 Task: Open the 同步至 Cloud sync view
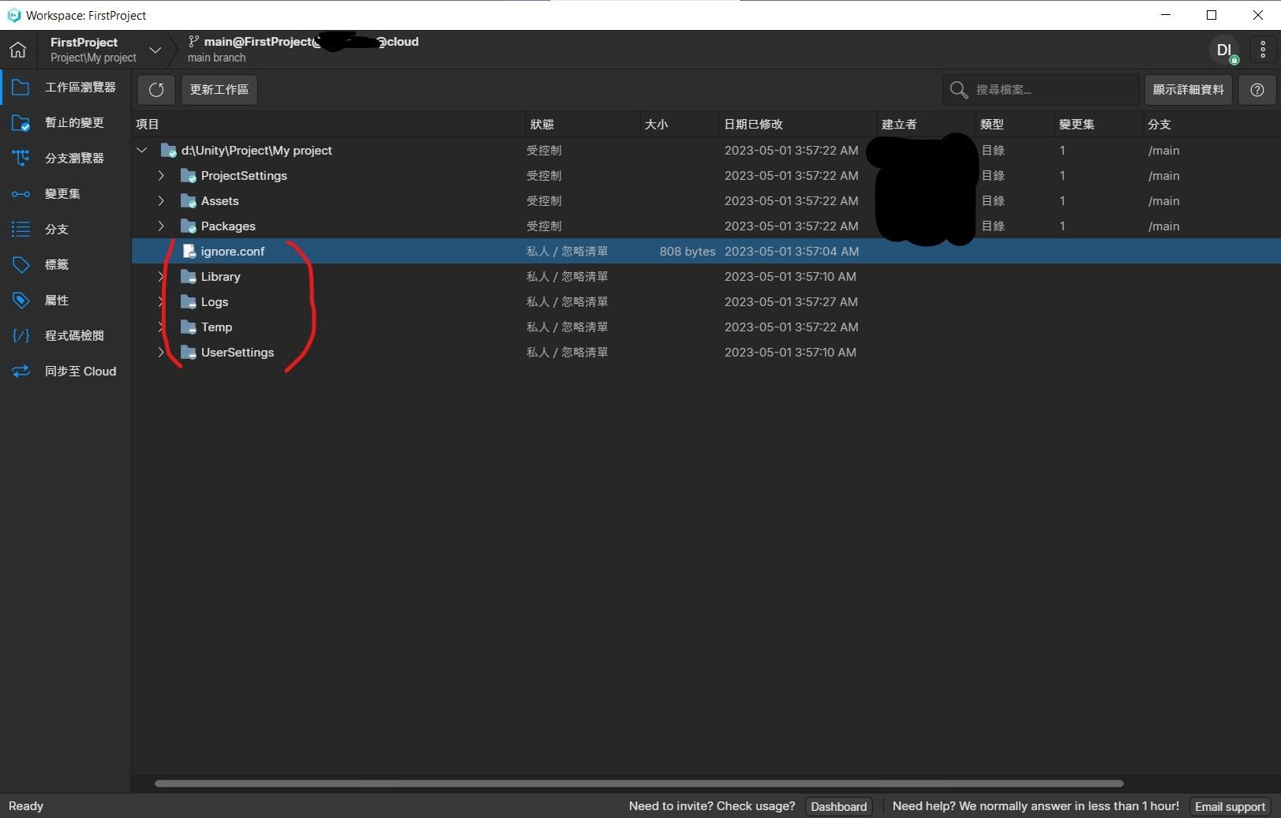[79, 371]
